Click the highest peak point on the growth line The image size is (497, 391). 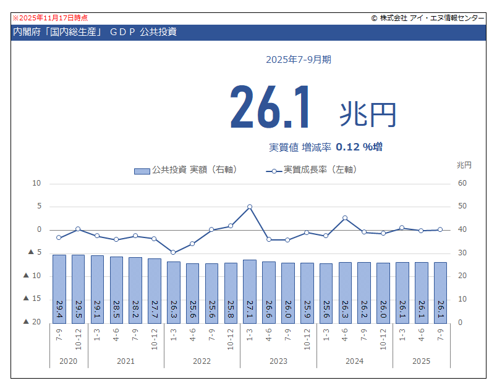tap(250, 207)
